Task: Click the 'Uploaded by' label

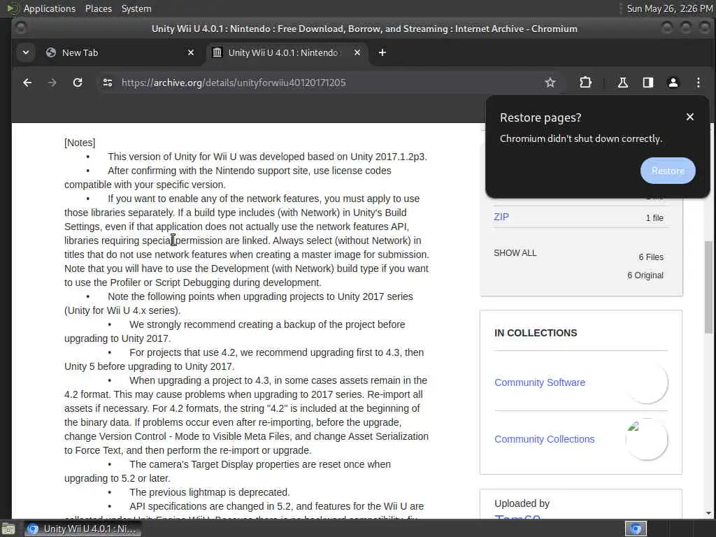Action: click(x=522, y=503)
